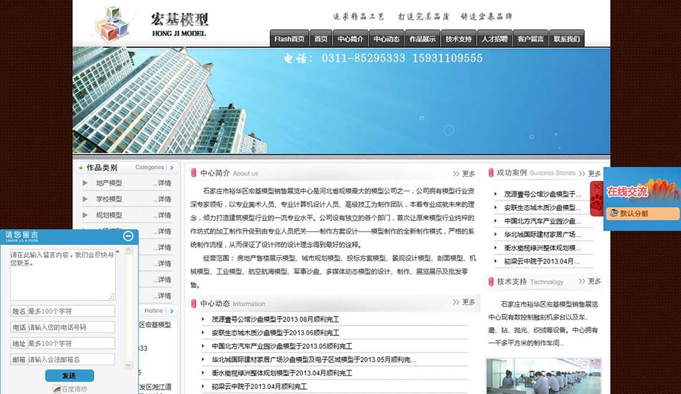The image size is (681, 394).
Task: Click the 姓名 name input field
Action: point(71,311)
